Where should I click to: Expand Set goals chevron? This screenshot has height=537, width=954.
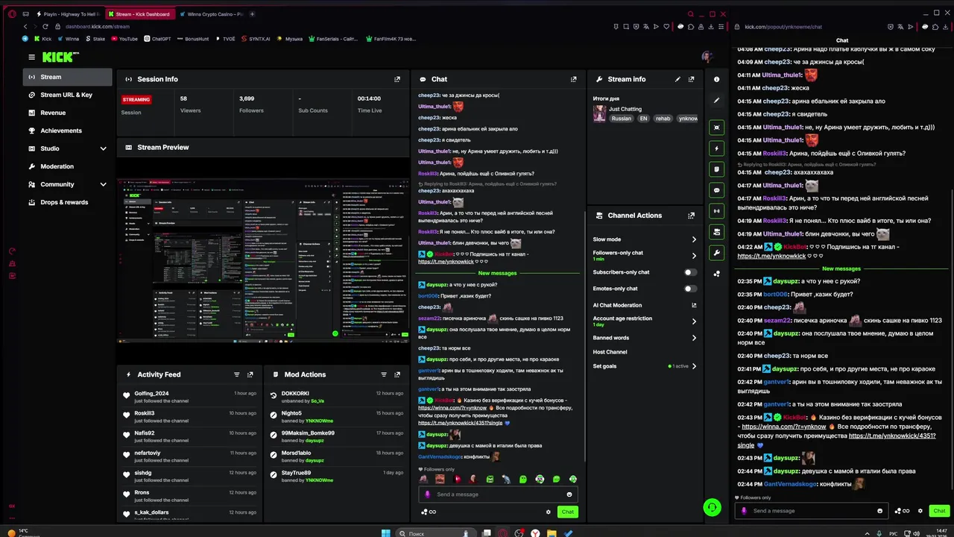(x=694, y=366)
